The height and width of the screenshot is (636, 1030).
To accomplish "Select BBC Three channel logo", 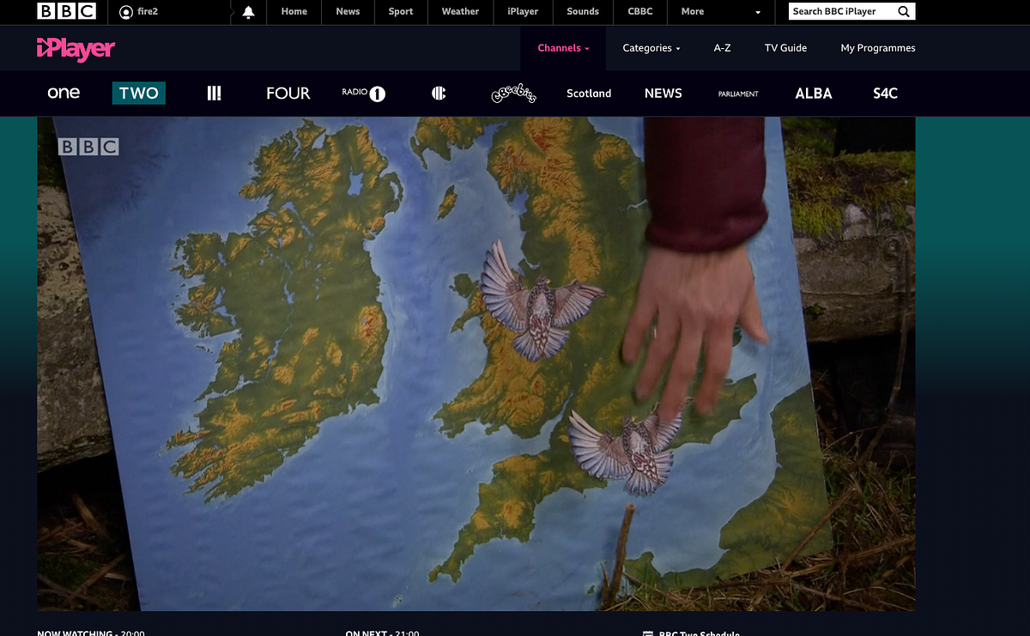I will (x=215, y=94).
